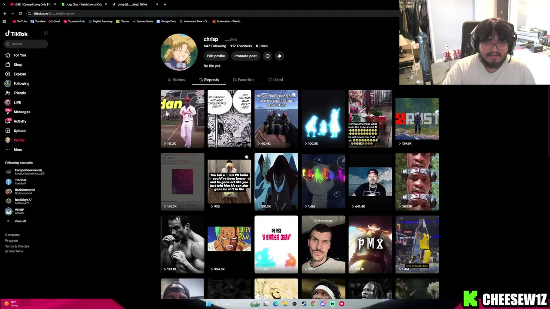Viewport: 550px width, 309px height.
Task: Select the Reposts tab
Action: coord(209,80)
